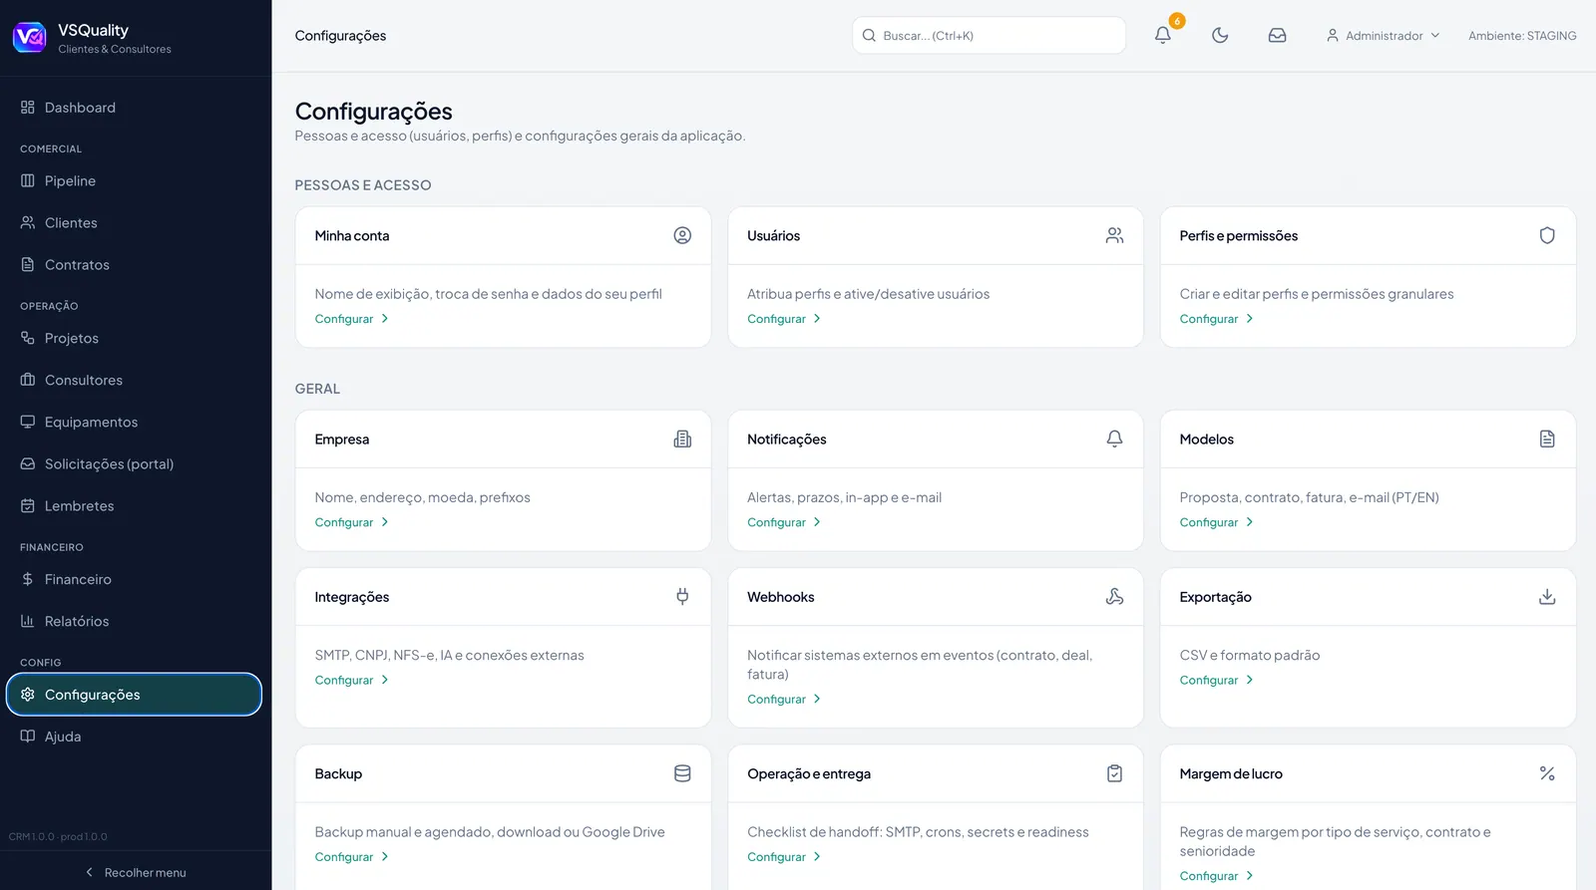Click the Margem de lucro percent icon
1596x890 pixels.
(x=1547, y=773)
